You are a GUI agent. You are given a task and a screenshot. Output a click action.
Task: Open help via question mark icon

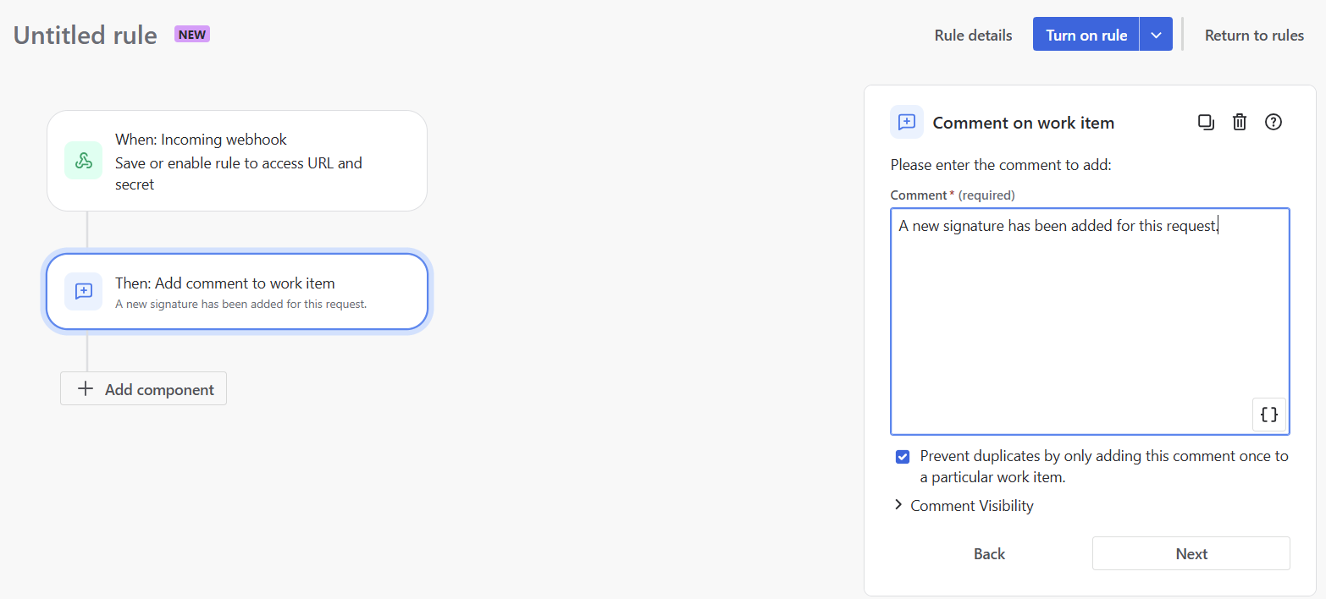point(1273,122)
